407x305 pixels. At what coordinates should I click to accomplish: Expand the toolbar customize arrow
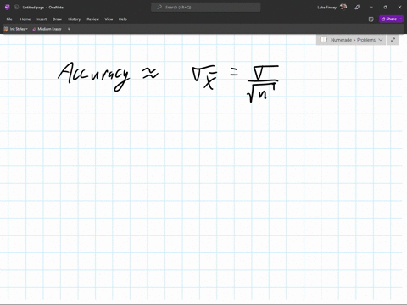(69, 29)
